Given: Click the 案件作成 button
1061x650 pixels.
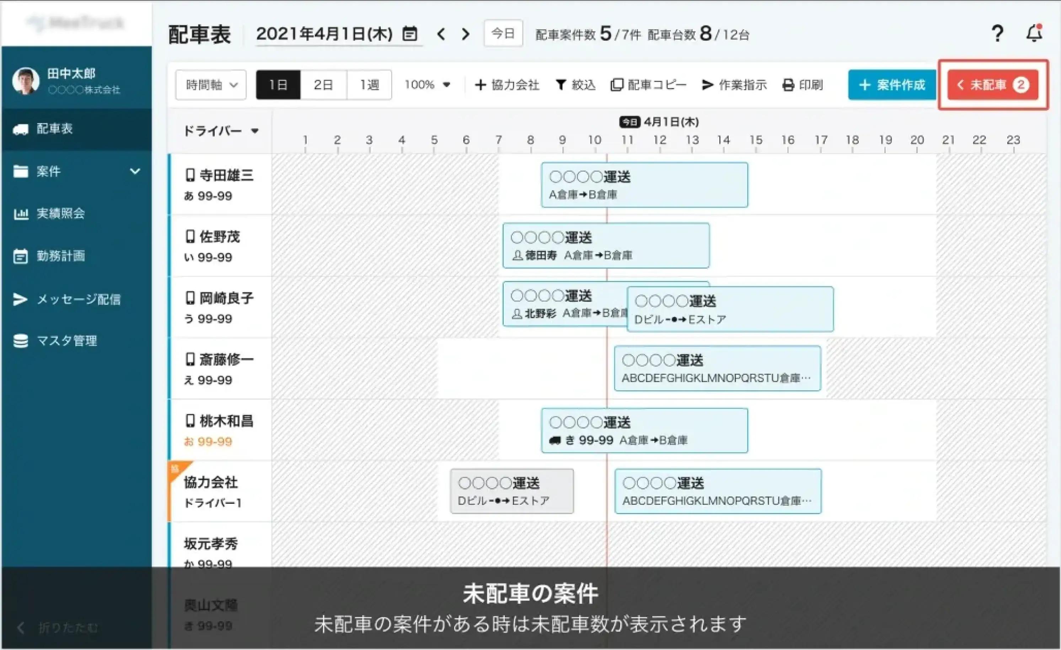Looking at the screenshot, I should (892, 85).
